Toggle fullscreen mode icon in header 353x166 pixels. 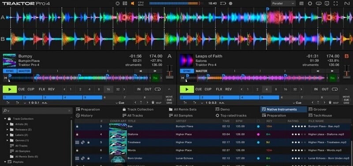pyautogui.click(x=335, y=4)
